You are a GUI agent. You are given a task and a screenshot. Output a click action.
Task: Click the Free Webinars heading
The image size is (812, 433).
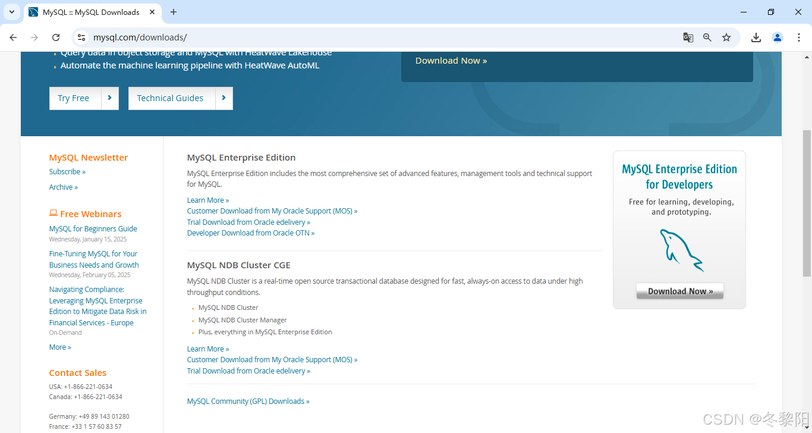[90, 214]
